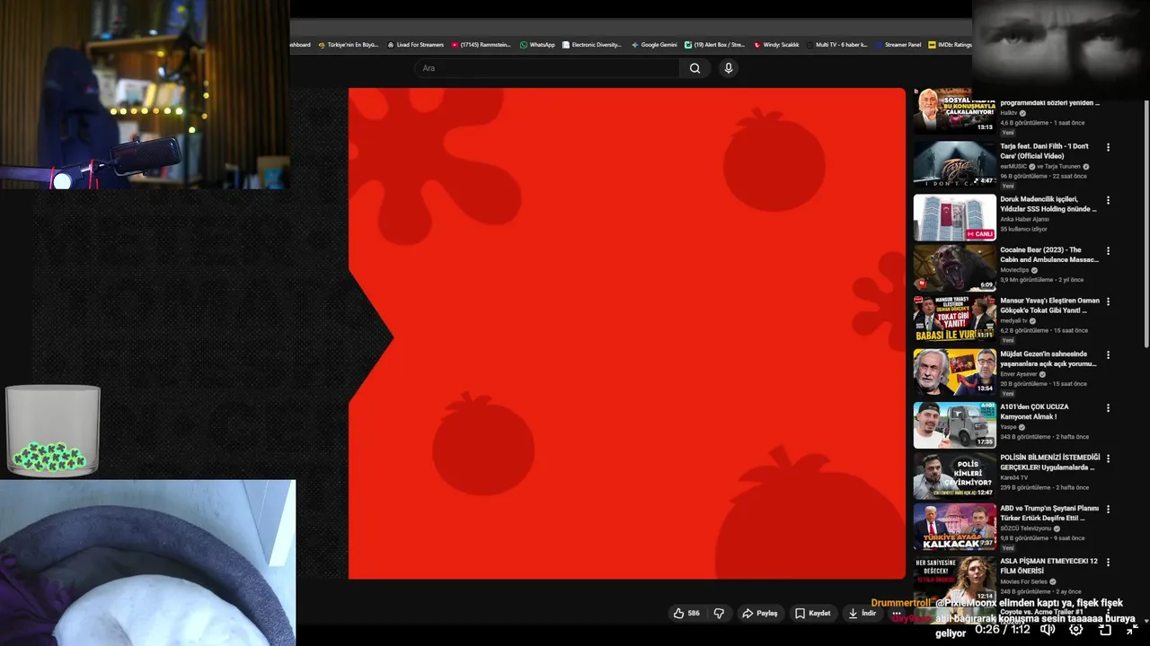The height and width of the screenshot is (646, 1150).
Task: Open the Türkiye'nin En Büyü... bookmark
Action: pos(348,45)
